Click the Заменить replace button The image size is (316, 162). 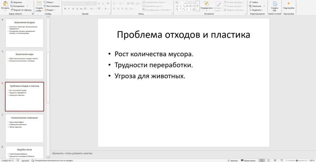tap(255, 6)
